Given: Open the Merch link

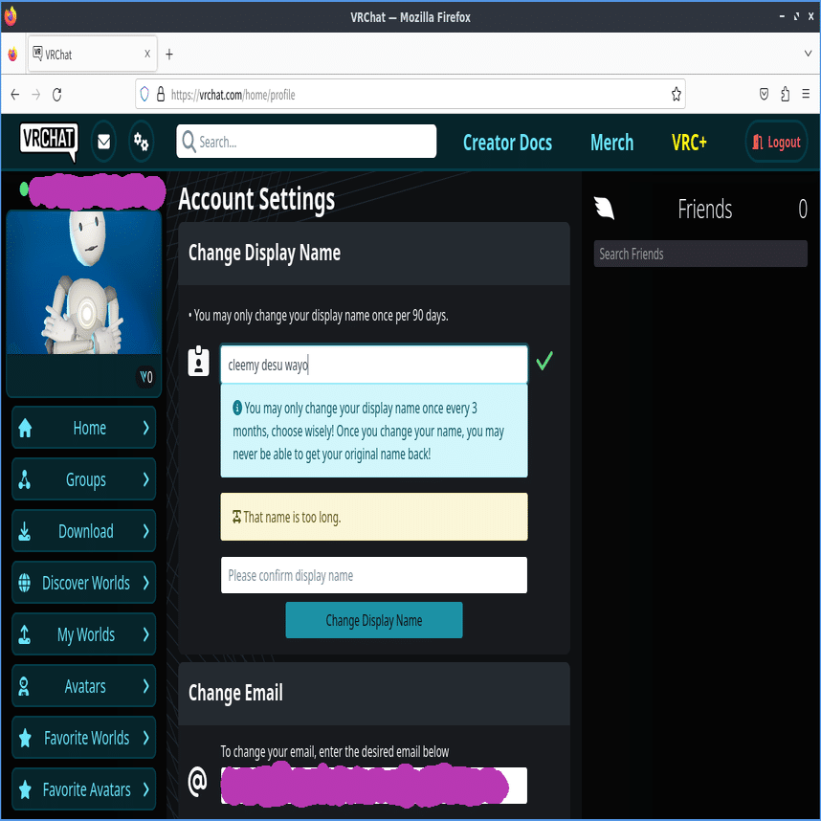Looking at the screenshot, I should [x=611, y=143].
